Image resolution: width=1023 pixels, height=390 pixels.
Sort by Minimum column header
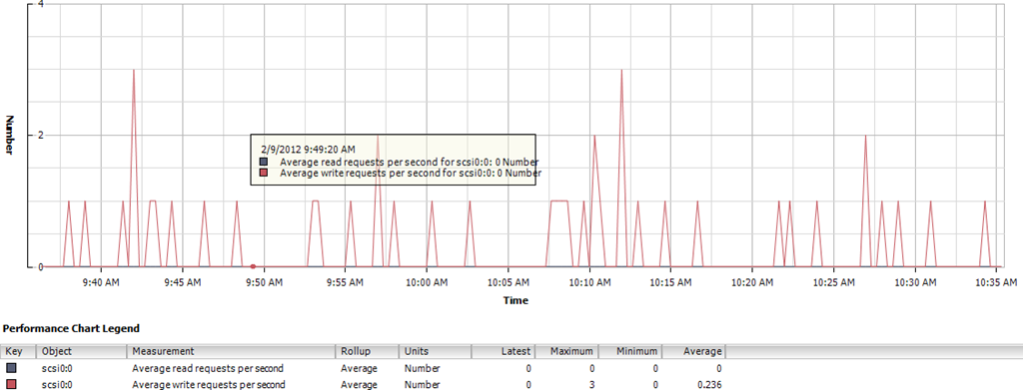coord(629,351)
